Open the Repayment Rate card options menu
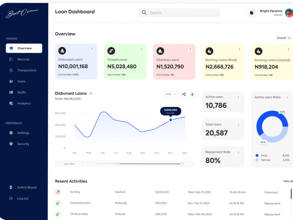 coord(239,153)
